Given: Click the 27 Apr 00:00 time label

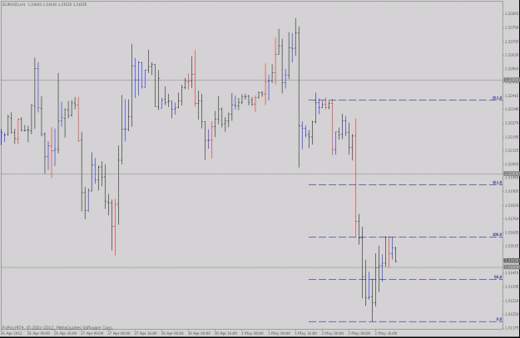Looking at the screenshot, I should click(x=92, y=333).
